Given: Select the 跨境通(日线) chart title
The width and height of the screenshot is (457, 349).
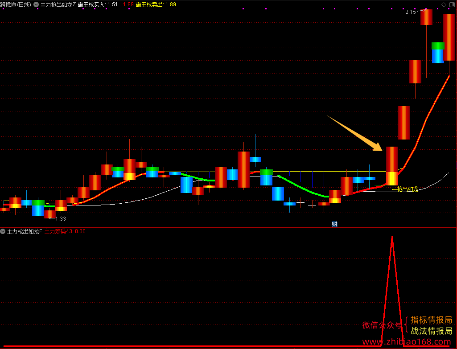Looking at the screenshot, I should pyautogui.click(x=16, y=4).
